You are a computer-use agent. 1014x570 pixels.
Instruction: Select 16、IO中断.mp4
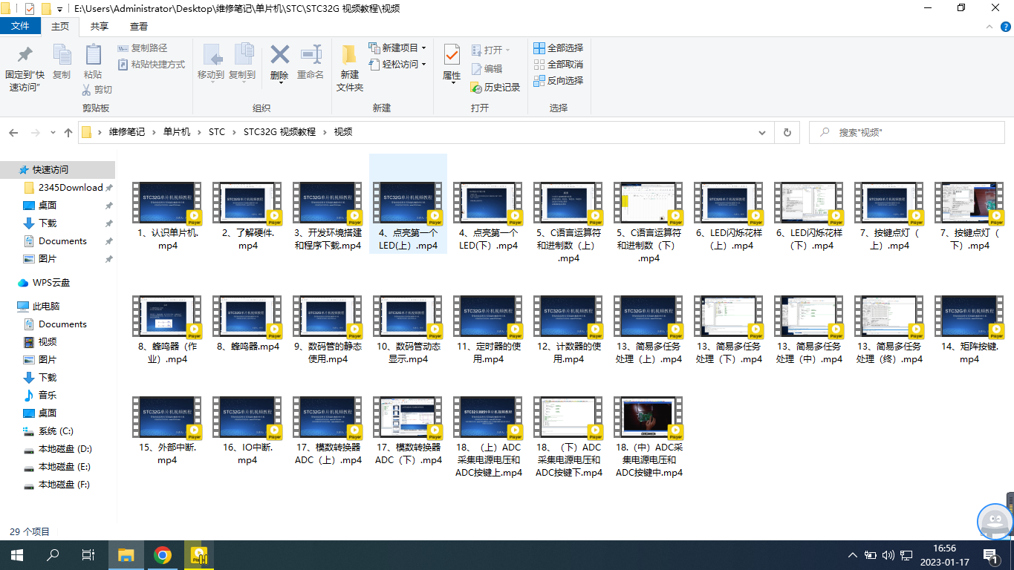(247, 430)
